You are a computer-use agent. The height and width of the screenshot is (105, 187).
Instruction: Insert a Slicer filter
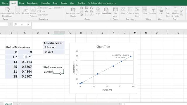145,10
